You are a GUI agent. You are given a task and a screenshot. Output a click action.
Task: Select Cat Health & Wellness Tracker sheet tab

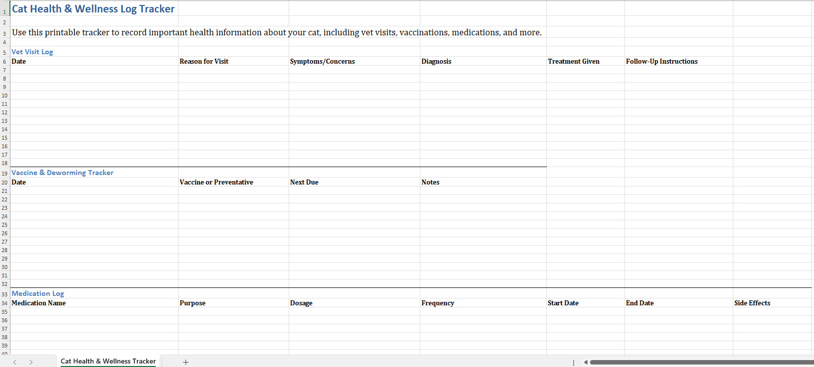point(108,362)
